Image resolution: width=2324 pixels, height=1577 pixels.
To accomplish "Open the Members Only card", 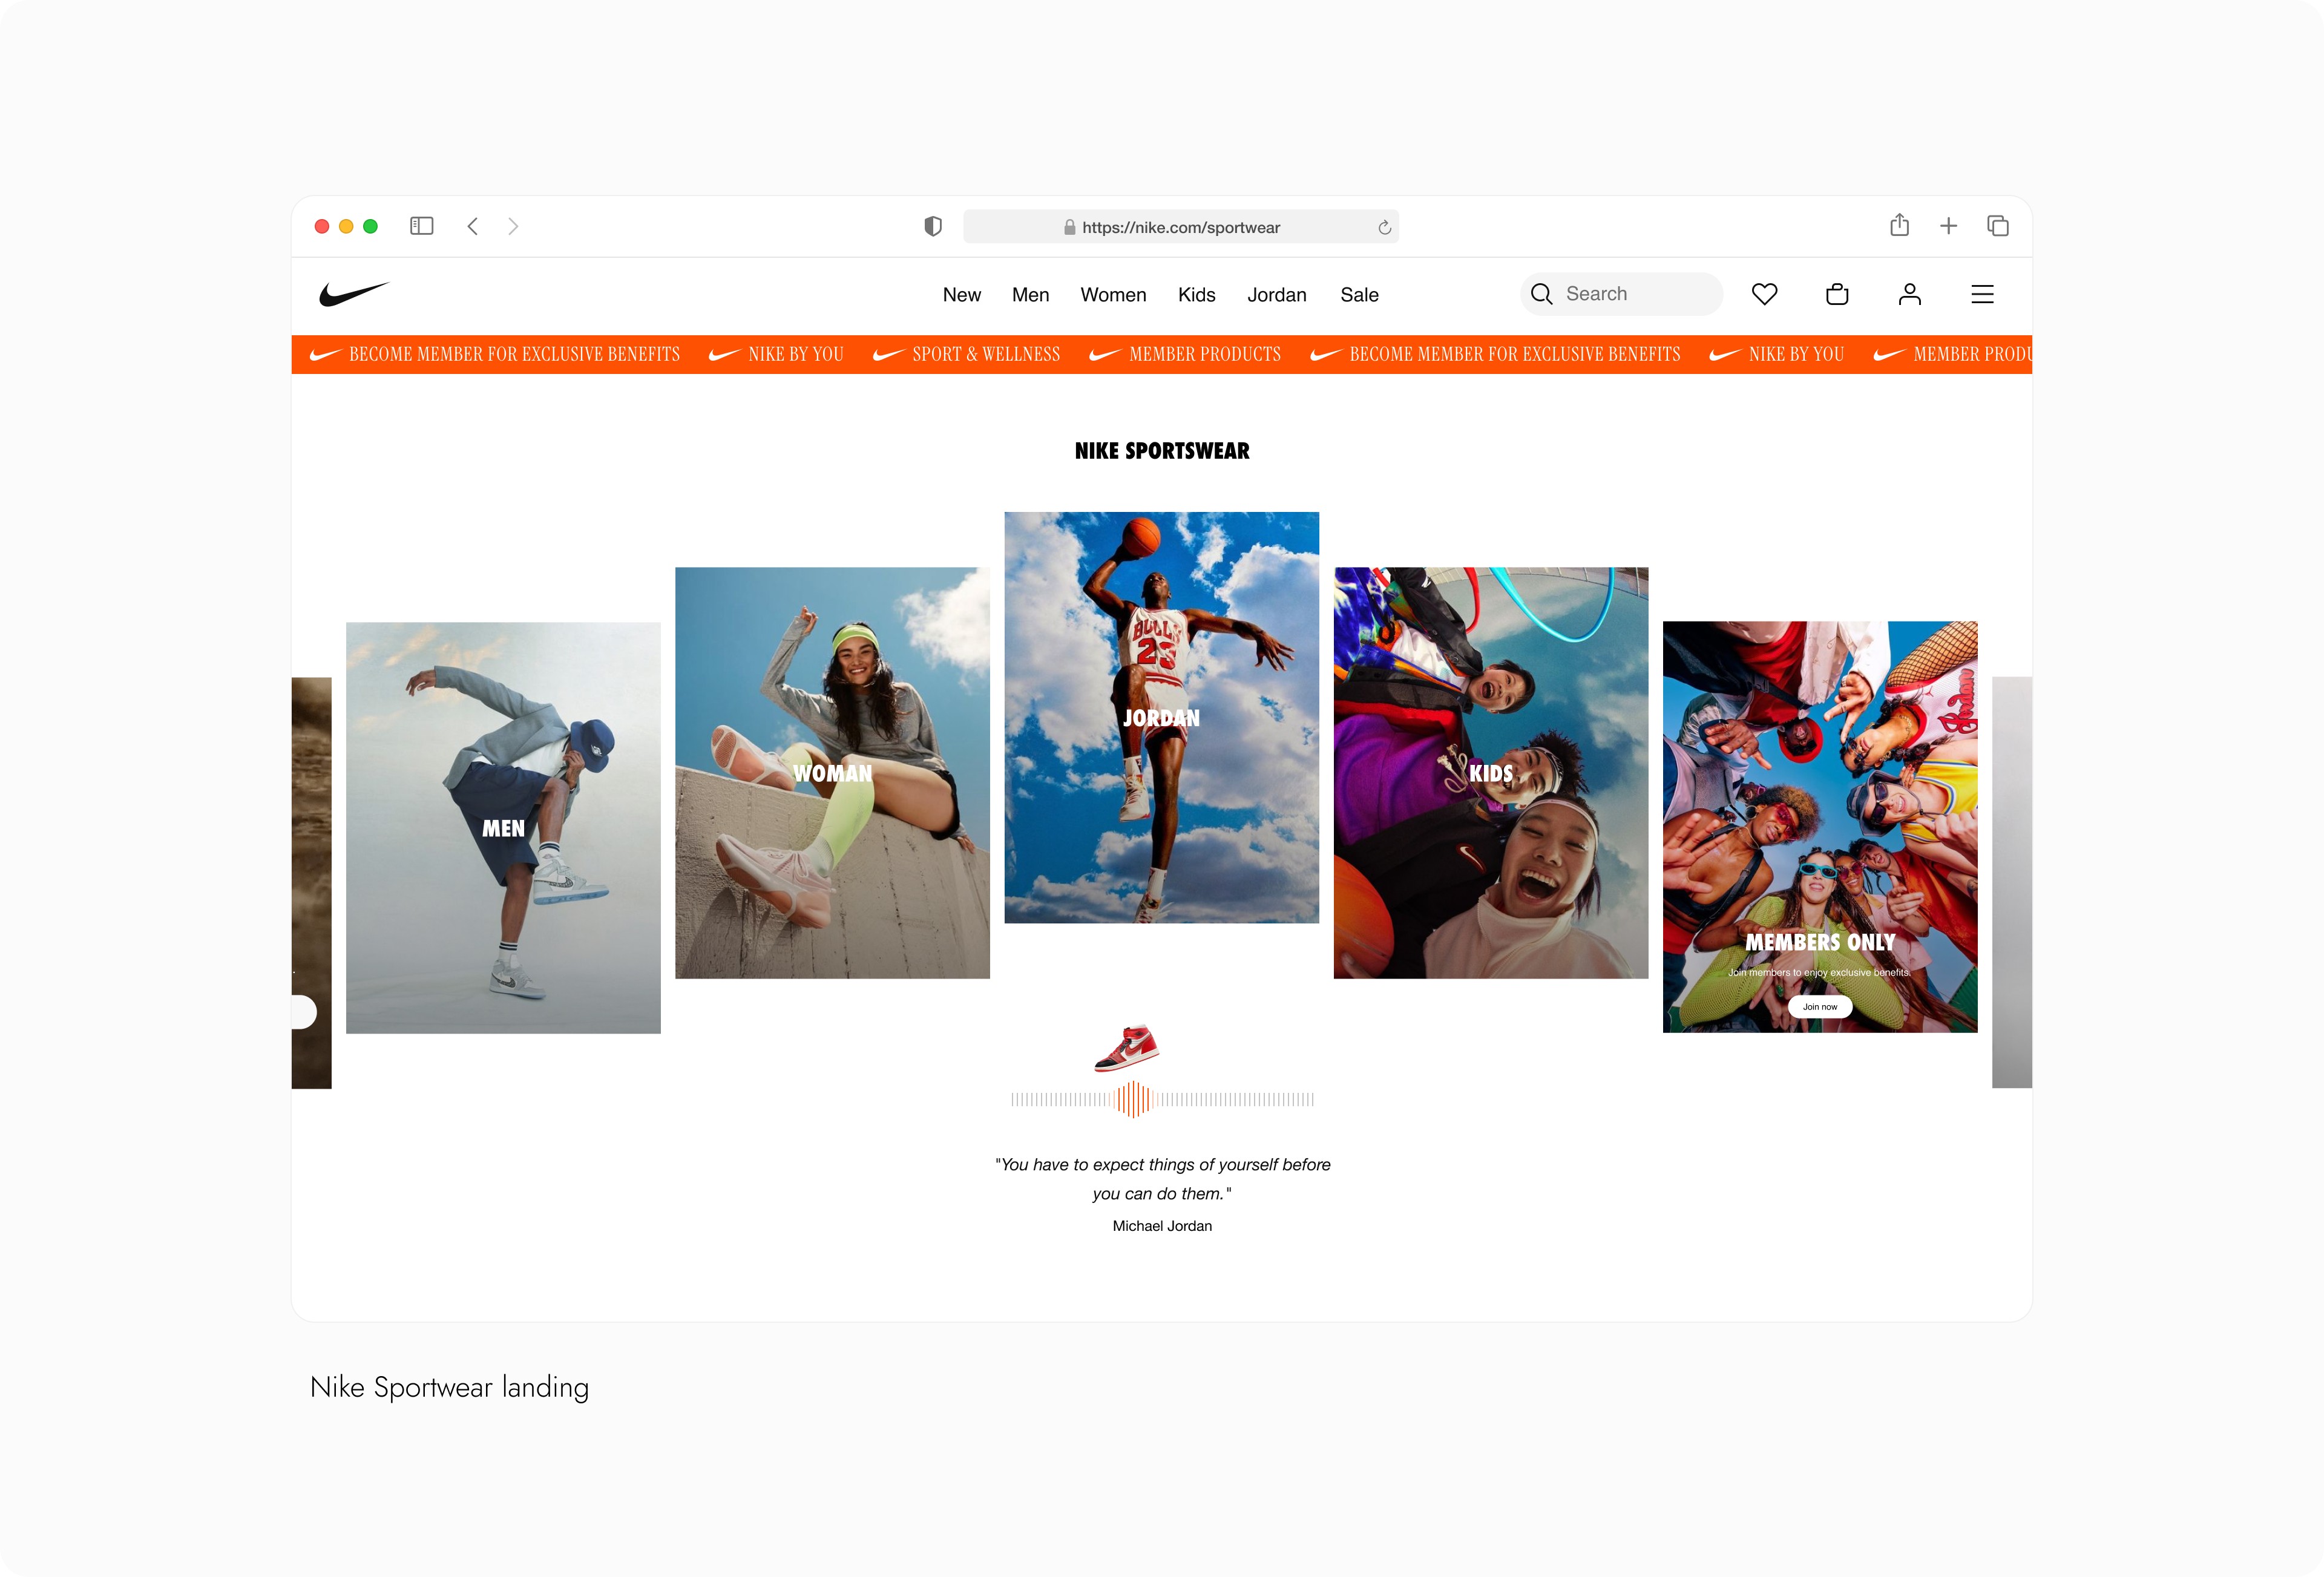I will (1820, 827).
